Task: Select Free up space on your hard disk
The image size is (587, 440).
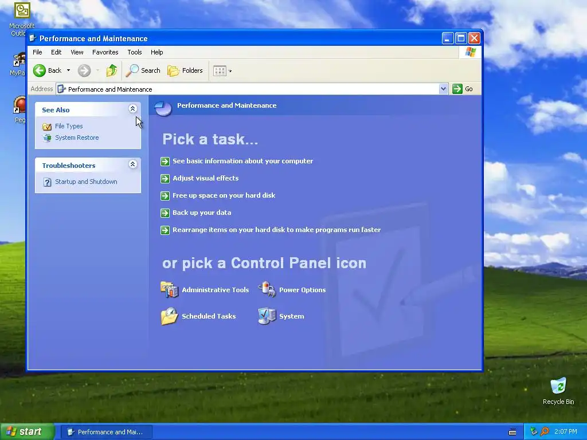Action: point(224,196)
